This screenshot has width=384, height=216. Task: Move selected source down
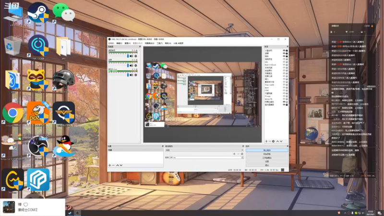[281, 141]
